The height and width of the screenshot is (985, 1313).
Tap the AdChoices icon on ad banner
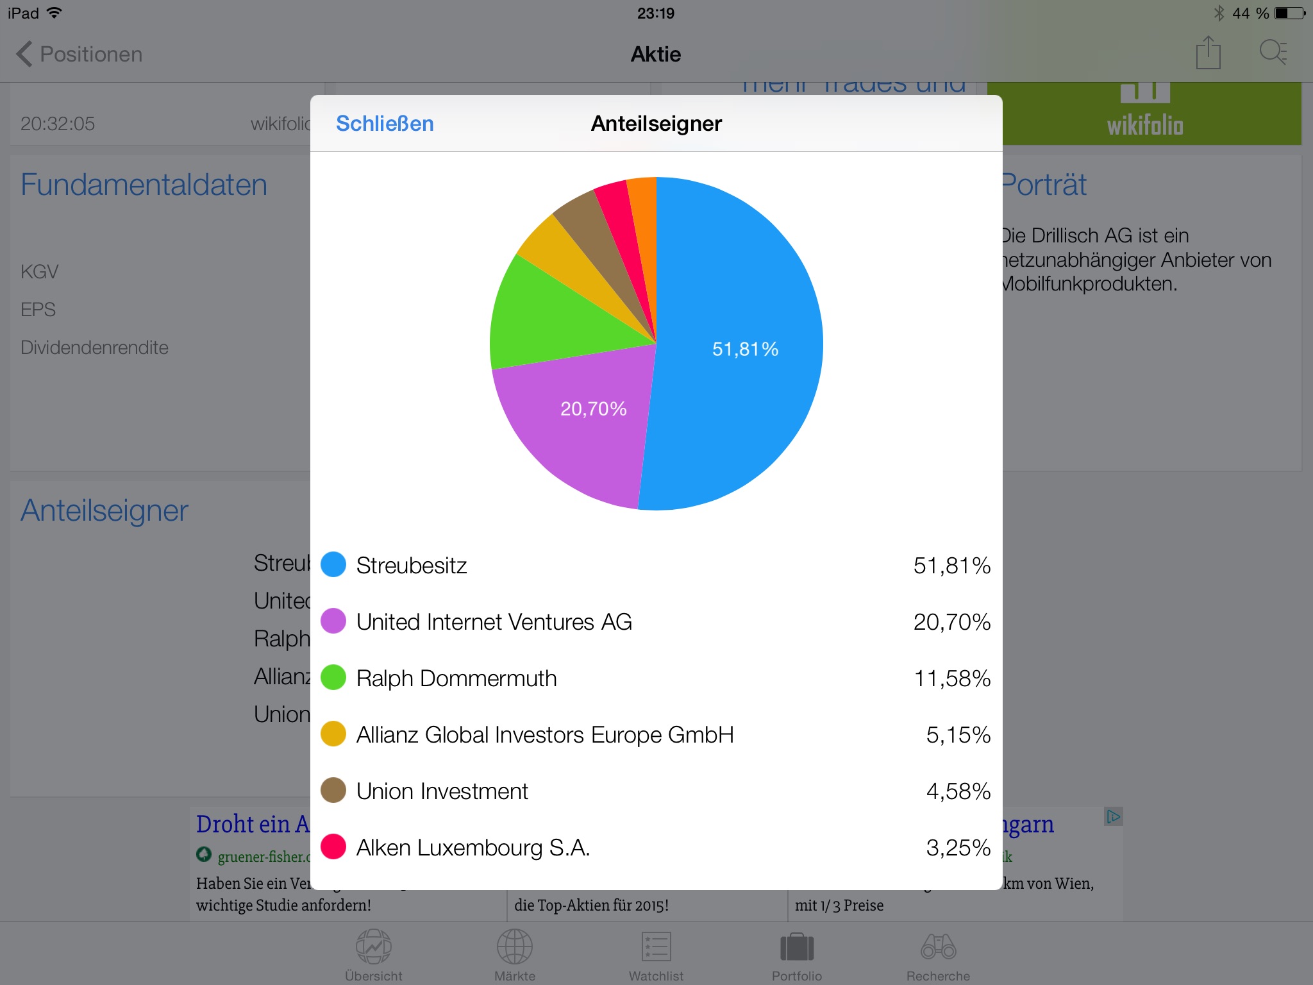click(x=1113, y=816)
